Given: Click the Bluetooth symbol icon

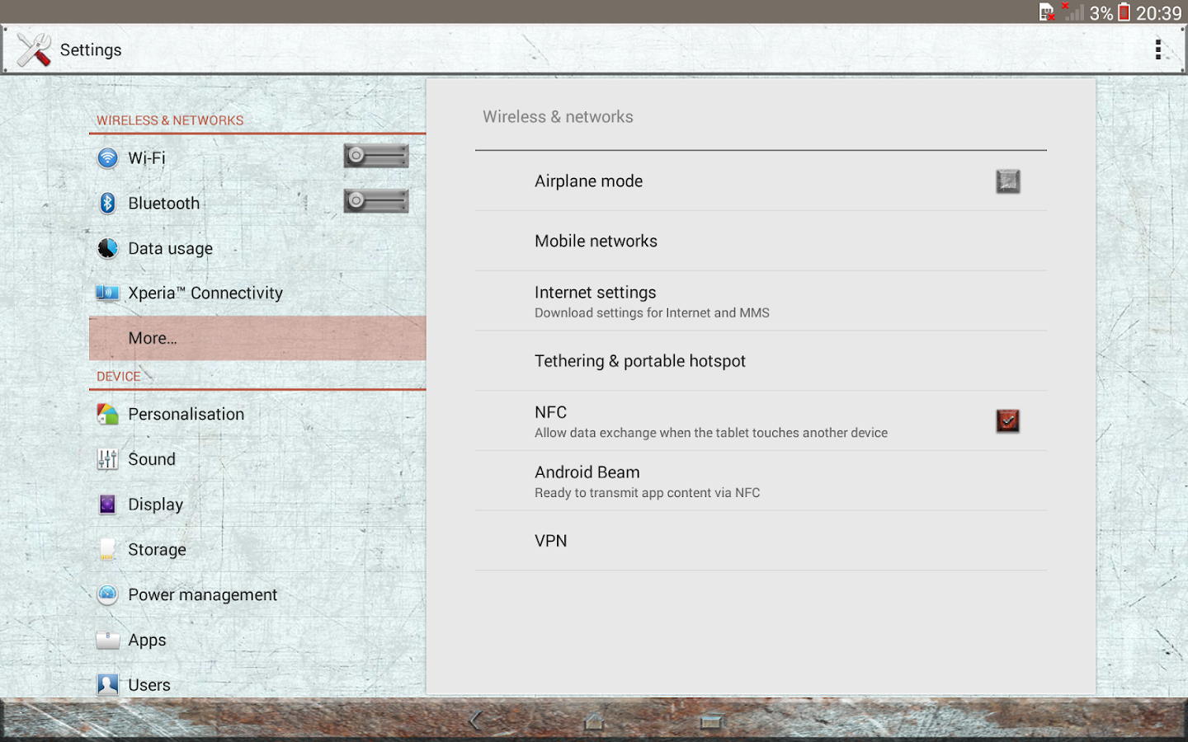Looking at the screenshot, I should point(107,203).
